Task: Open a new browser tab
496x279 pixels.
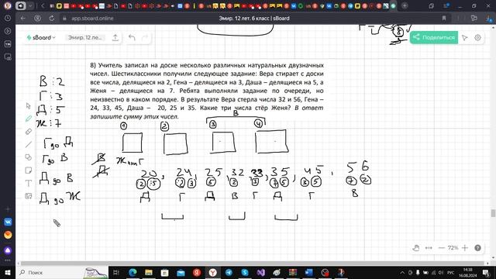Action: tap(405, 5)
